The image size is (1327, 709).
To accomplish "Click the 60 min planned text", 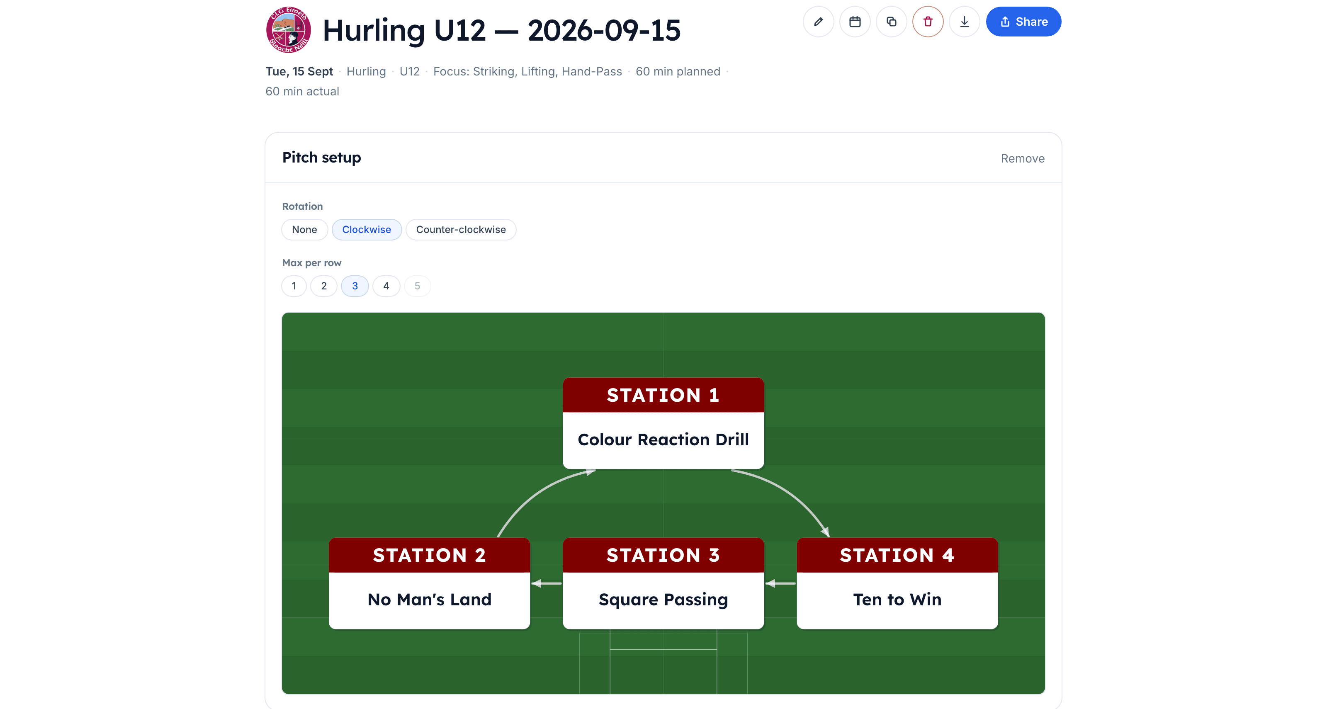I will click(678, 72).
